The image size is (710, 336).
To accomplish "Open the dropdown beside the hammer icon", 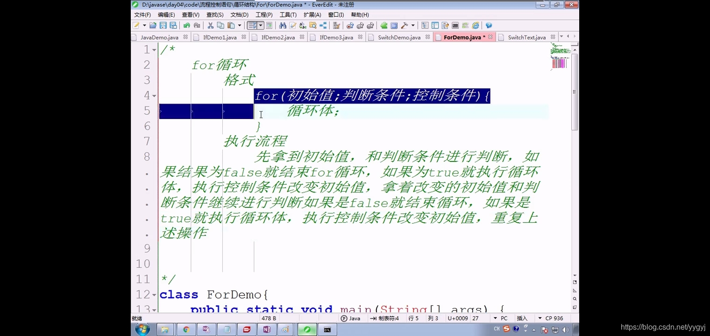I will [413, 26].
